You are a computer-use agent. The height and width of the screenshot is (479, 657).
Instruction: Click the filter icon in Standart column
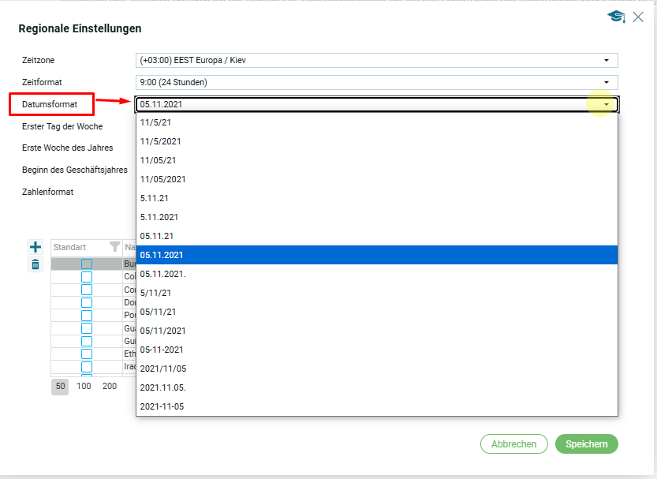114,247
